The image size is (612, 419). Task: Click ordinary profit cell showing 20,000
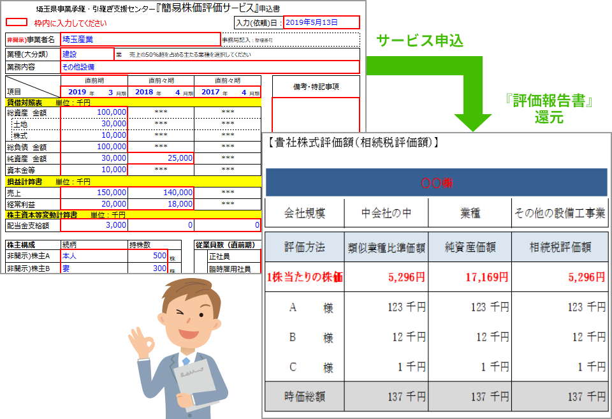pyautogui.click(x=94, y=203)
